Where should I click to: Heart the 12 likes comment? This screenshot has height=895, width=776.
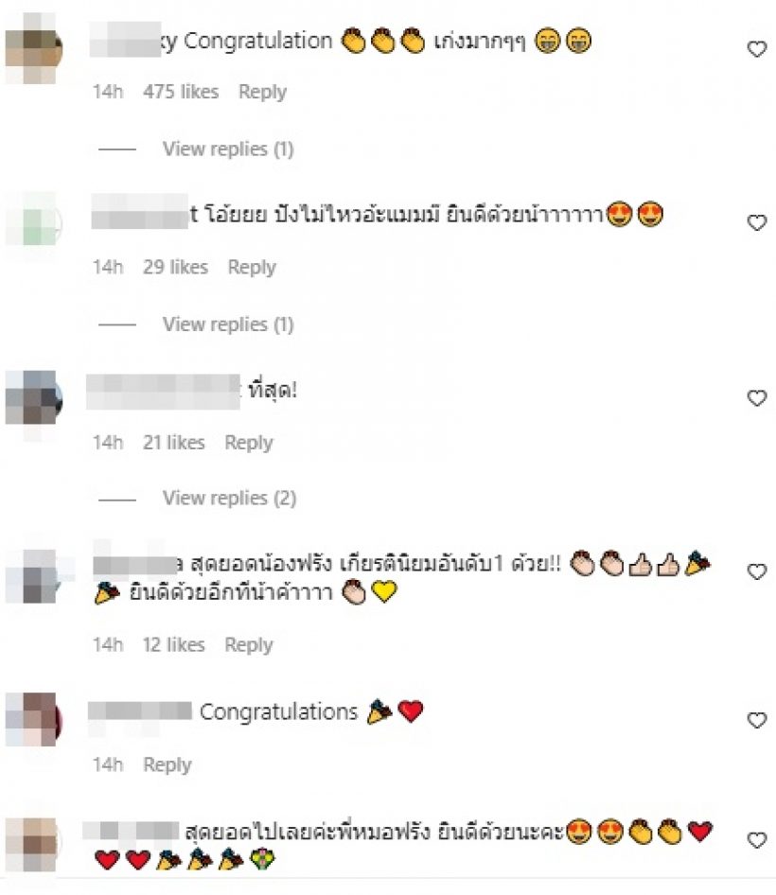[x=756, y=571]
